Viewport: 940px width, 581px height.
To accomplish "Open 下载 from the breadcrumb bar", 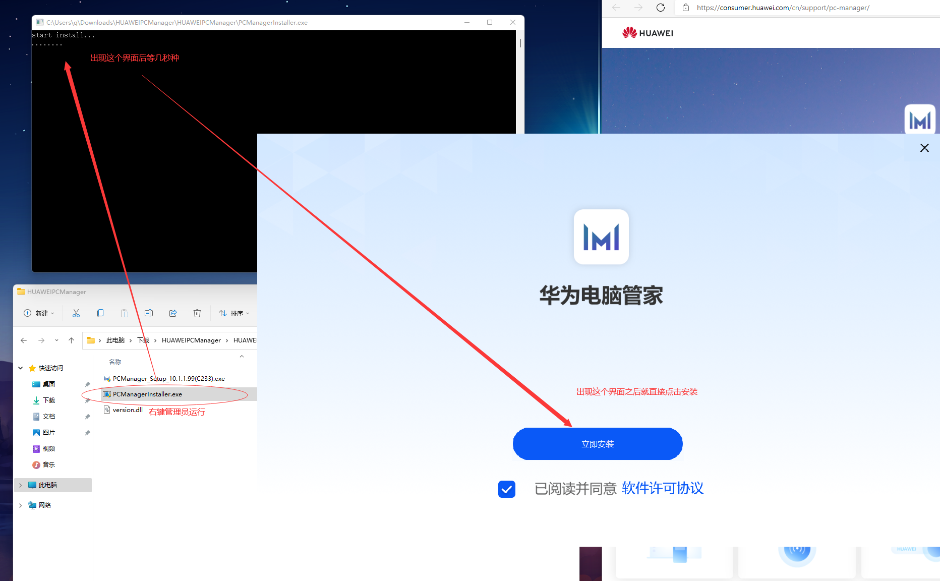I will click(x=143, y=340).
